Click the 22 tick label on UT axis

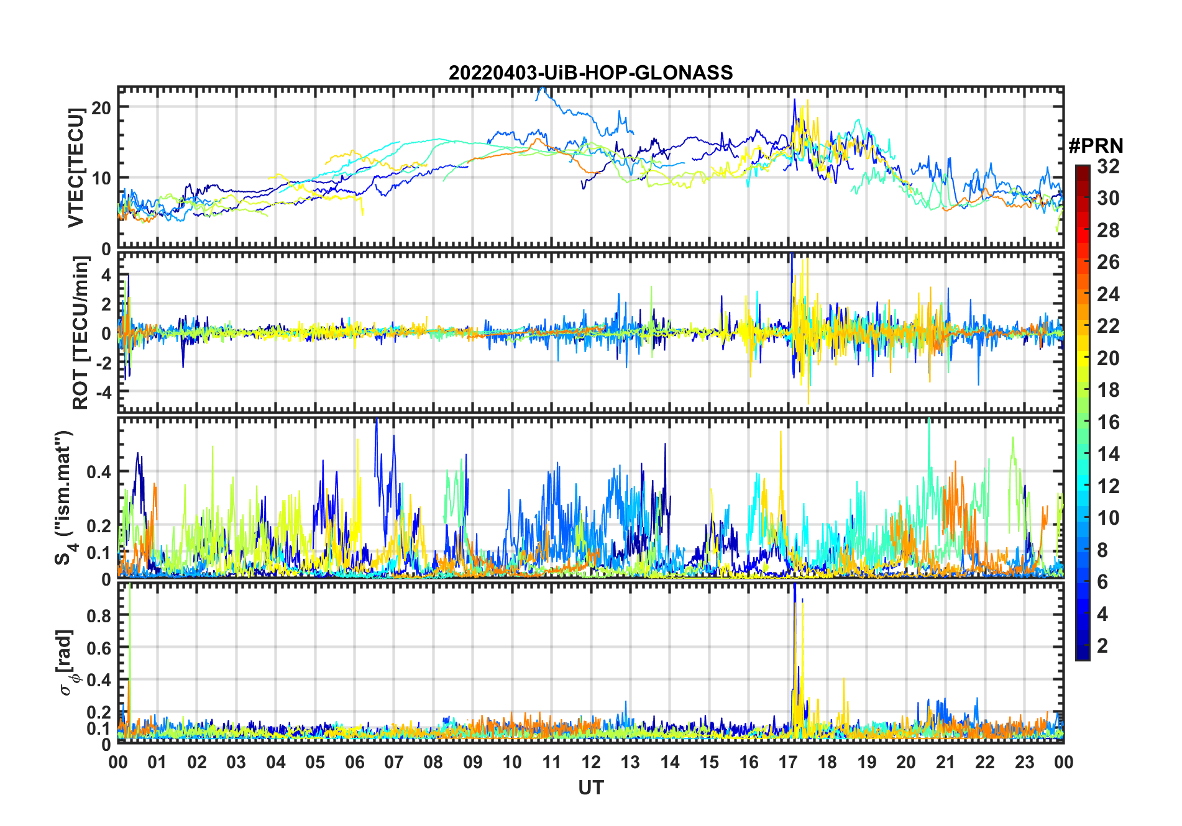click(x=985, y=762)
